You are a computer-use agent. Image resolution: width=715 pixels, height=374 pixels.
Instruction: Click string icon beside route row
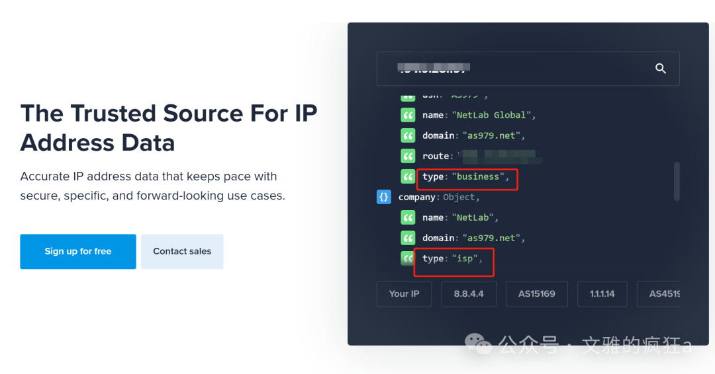pyautogui.click(x=408, y=156)
